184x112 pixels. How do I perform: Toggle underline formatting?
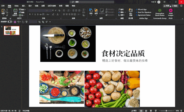click(35, 14)
